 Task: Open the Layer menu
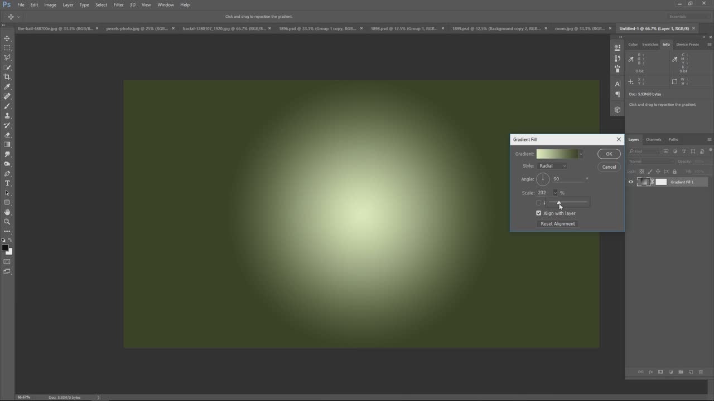point(67,4)
